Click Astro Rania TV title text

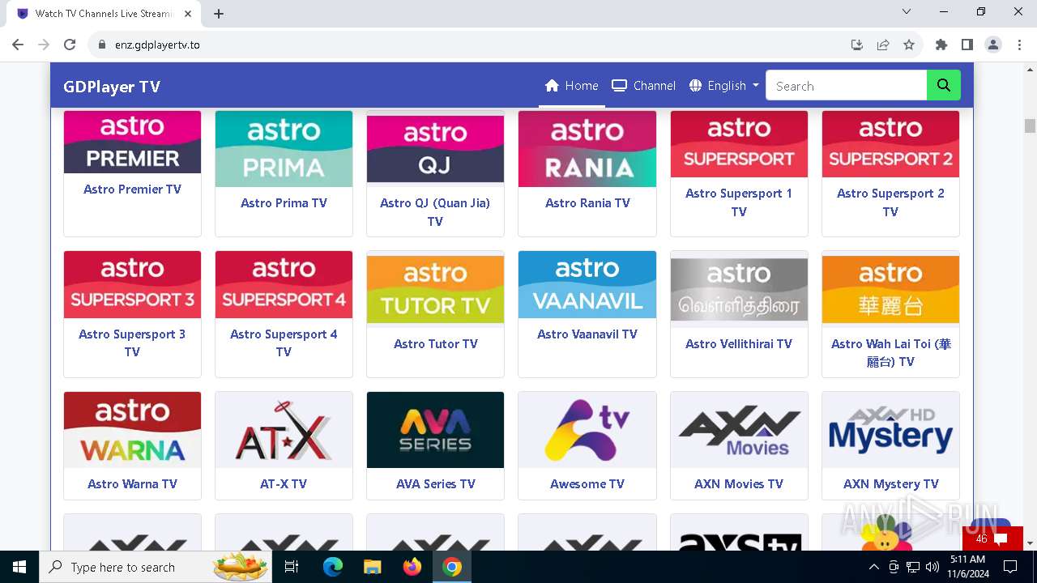click(587, 203)
